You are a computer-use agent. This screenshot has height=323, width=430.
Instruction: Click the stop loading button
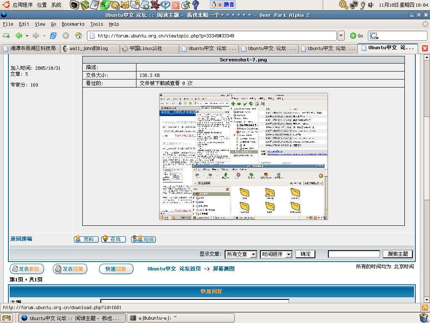66,36
